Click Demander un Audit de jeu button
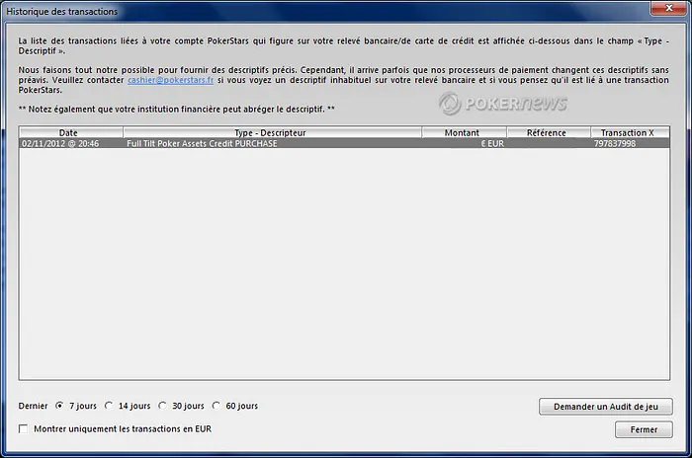 605,407
